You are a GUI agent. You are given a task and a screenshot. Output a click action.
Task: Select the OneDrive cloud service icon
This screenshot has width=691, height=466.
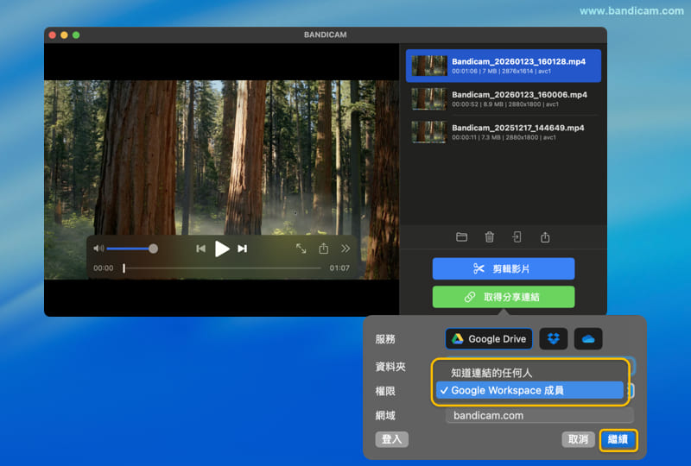(x=587, y=339)
